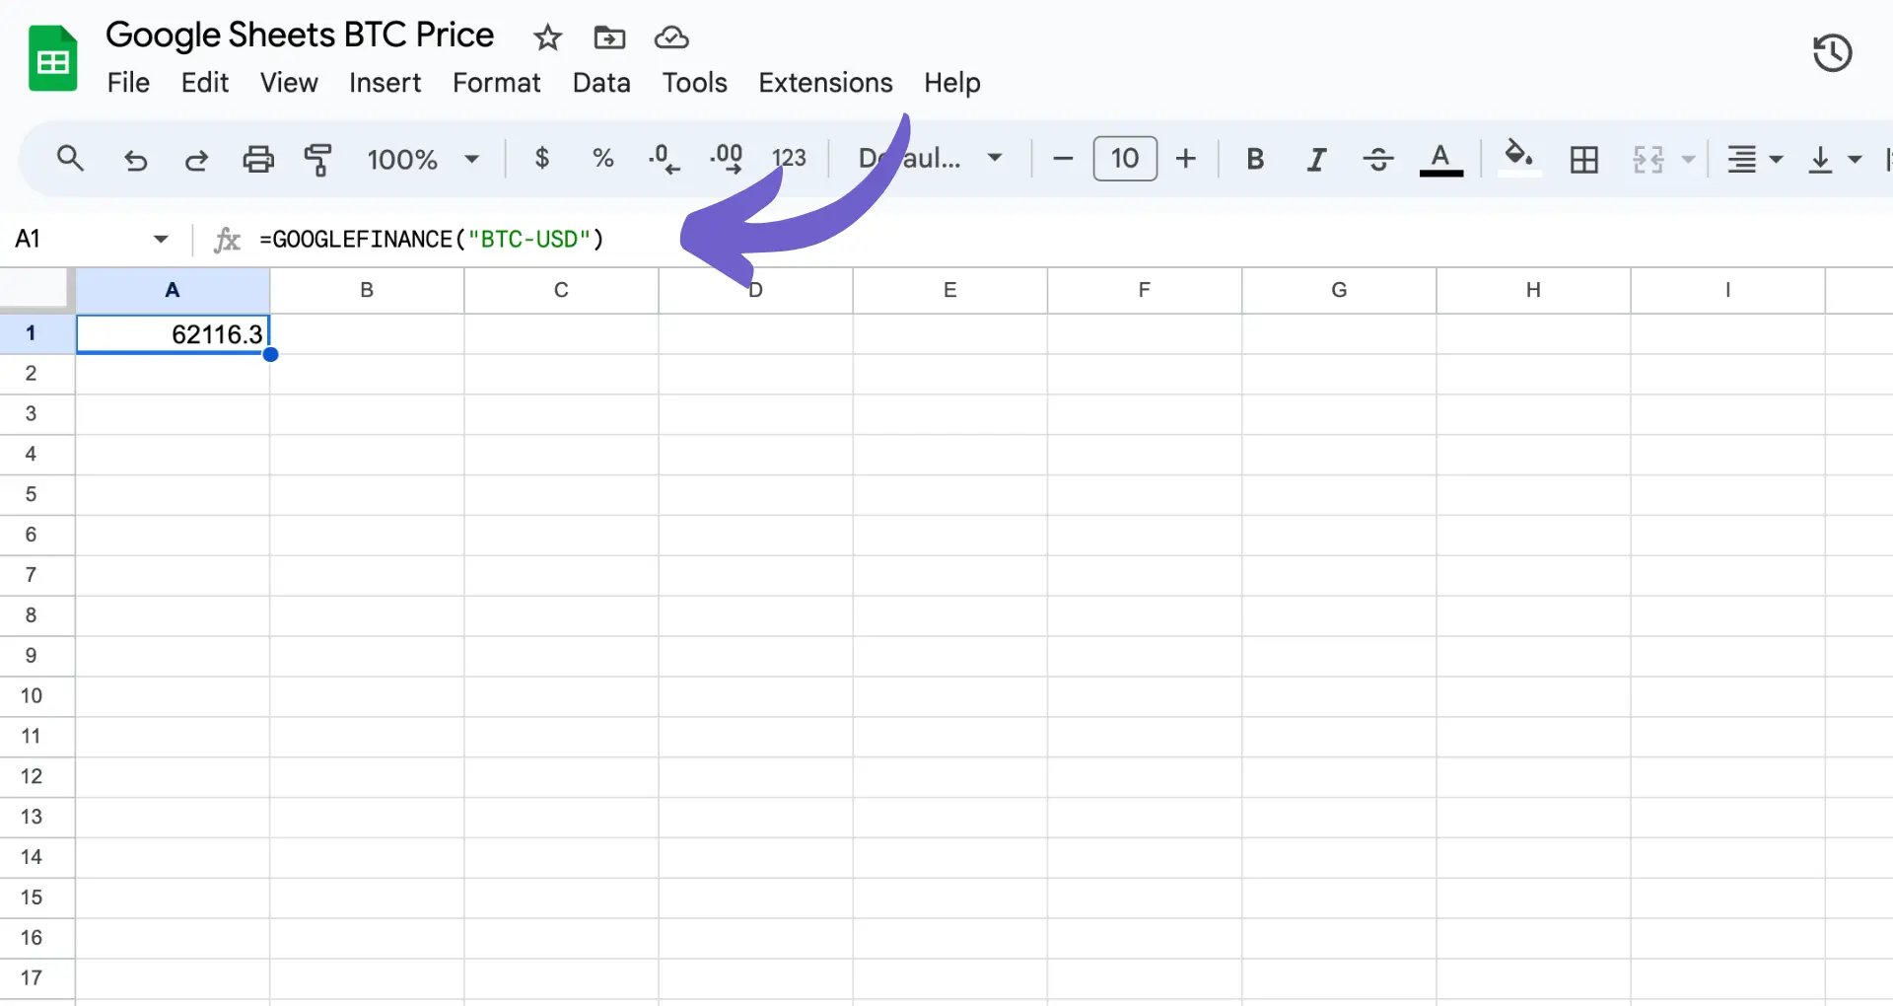Open the text color picker

(x=1440, y=159)
